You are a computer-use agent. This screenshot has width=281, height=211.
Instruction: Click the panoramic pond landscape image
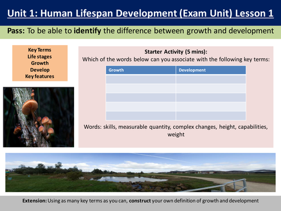(x=140, y=172)
